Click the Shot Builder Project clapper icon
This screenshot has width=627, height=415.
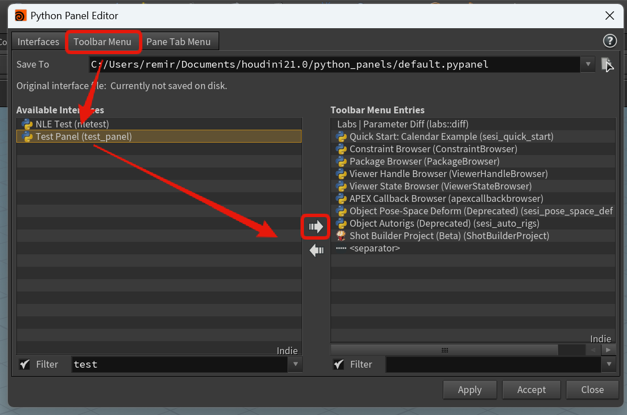[341, 236]
